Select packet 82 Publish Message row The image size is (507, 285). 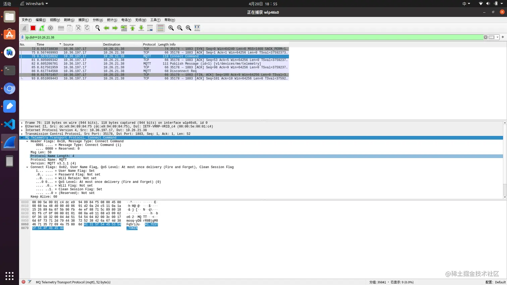click(x=154, y=64)
